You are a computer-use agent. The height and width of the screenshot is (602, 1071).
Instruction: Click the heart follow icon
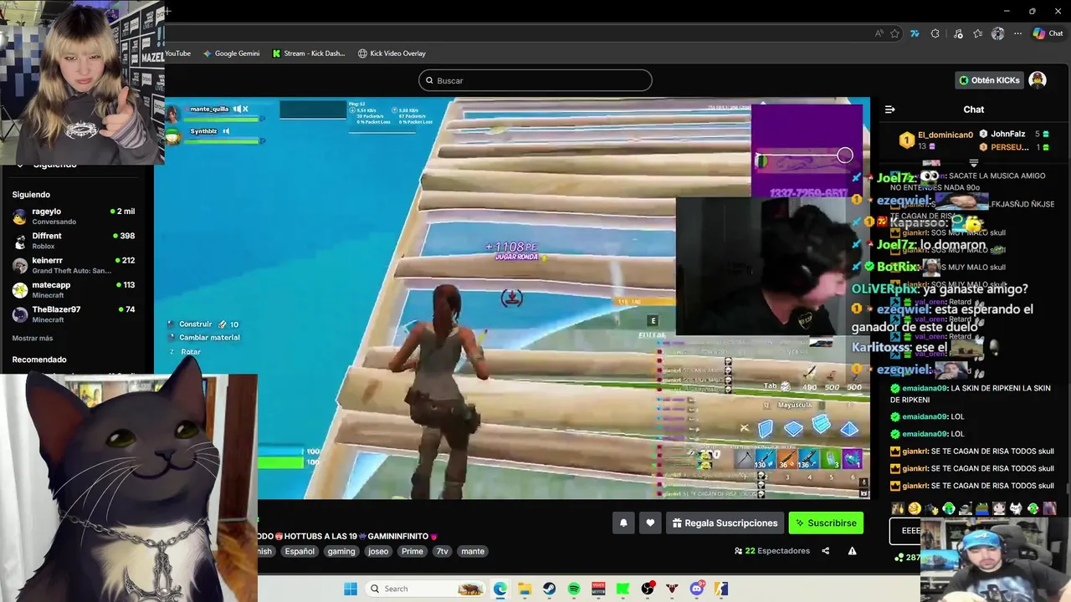pyautogui.click(x=650, y=523)
